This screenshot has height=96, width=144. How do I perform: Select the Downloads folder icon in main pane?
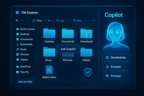tap(86, 33)
